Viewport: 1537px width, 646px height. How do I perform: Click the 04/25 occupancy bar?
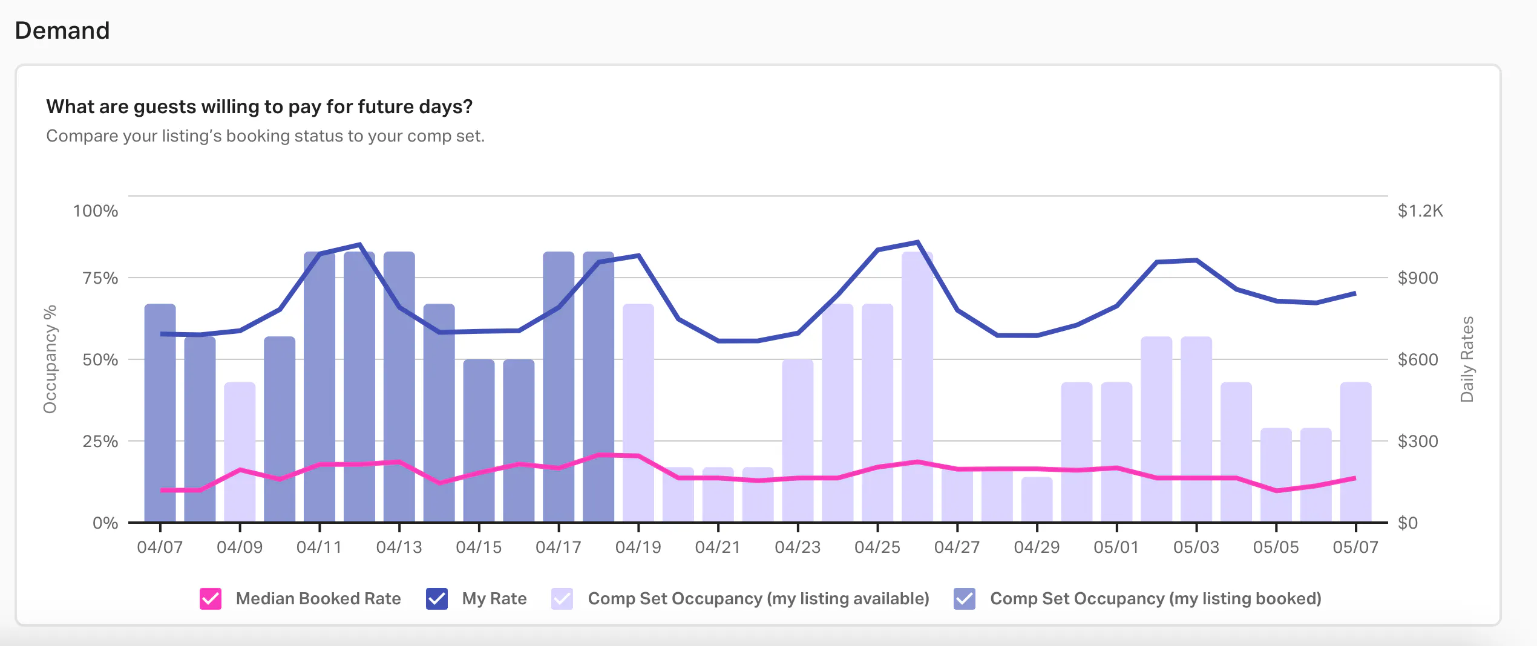(877, 413)
